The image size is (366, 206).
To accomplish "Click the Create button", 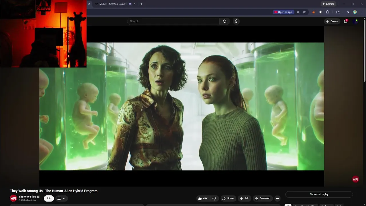I will [332, 21].
